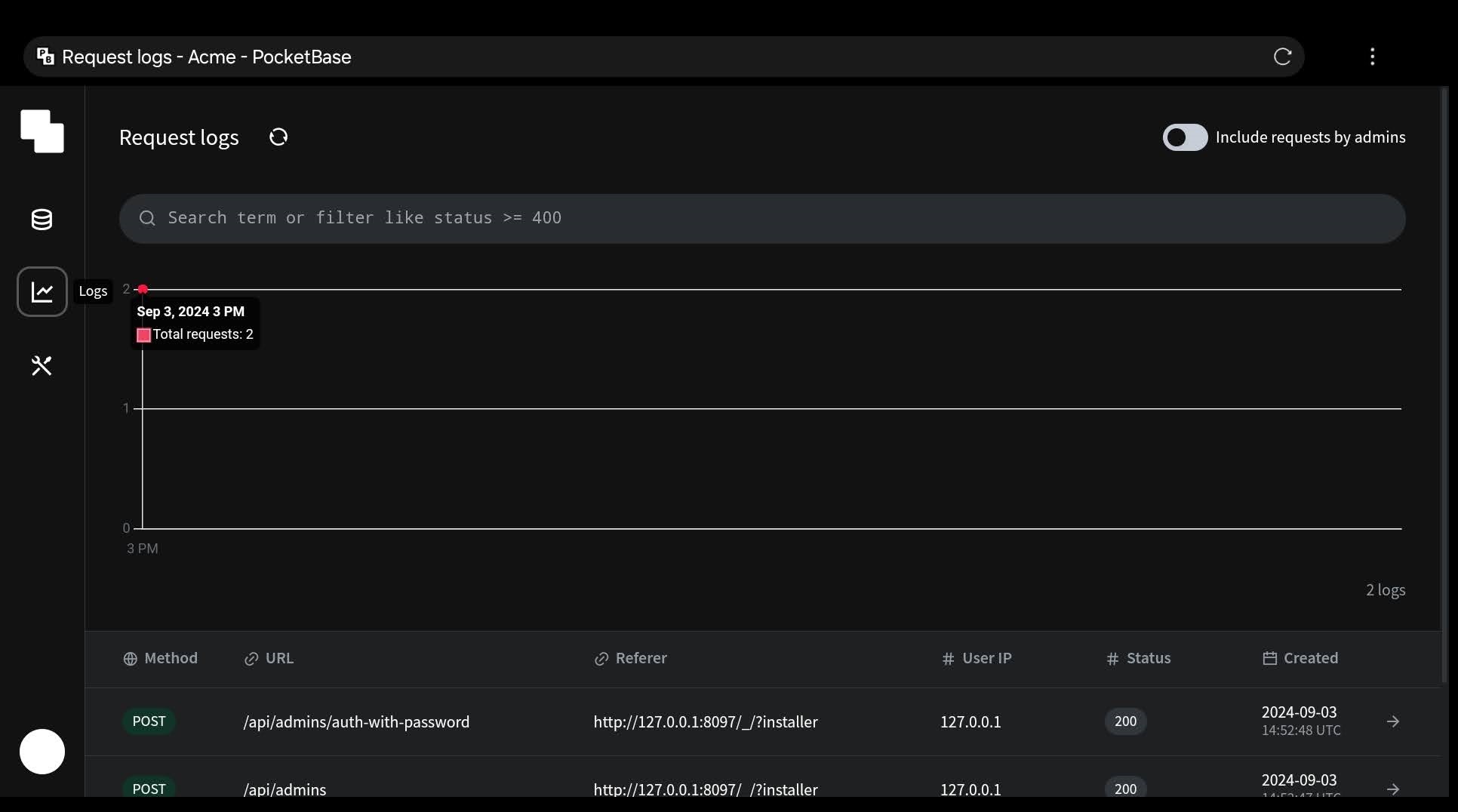Open the browser three-dot menu
Viewport: 1458px width, 812px height.
click(x=1372, y=57)
